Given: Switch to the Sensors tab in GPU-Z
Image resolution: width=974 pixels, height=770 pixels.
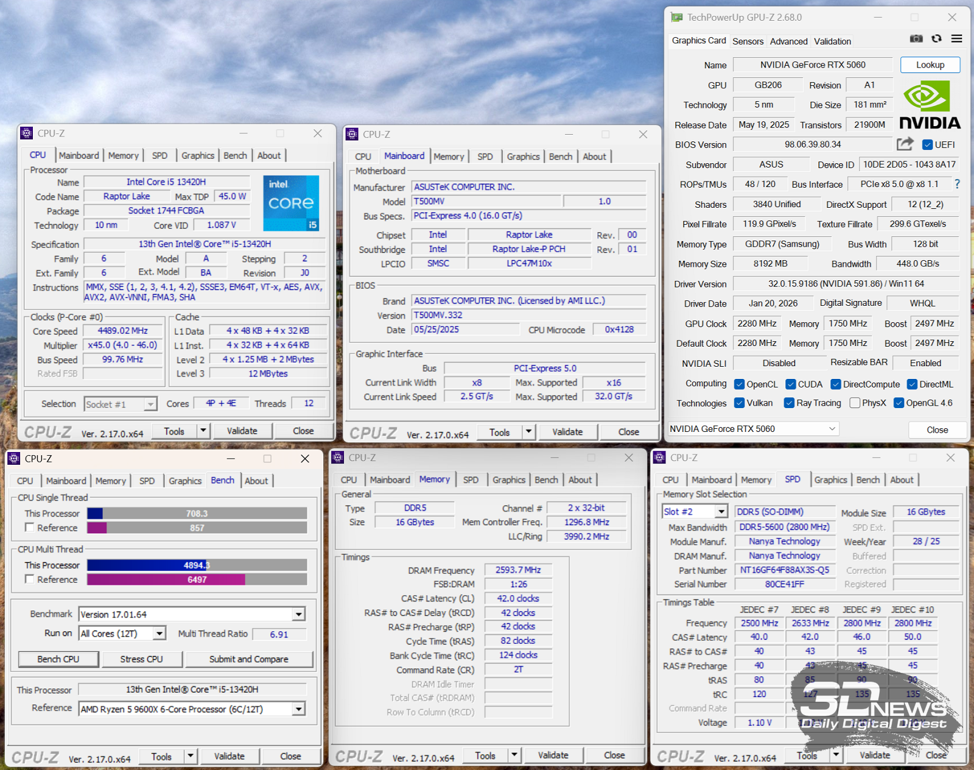Looking at the screenshot, I should pyautogui.click(x=748, y=41).
